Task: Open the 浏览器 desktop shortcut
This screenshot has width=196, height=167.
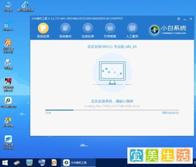Action: click(x=8, y=64)
